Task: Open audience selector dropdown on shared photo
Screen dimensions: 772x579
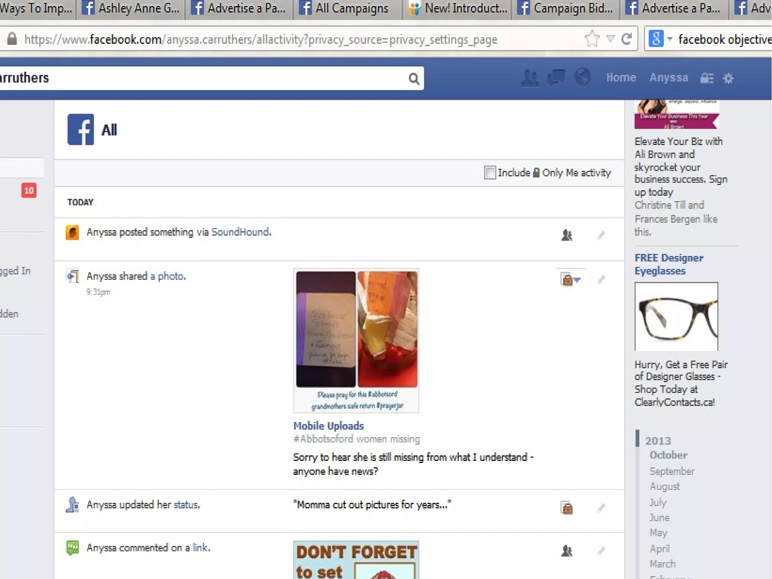Action: (x=570, y=280)
